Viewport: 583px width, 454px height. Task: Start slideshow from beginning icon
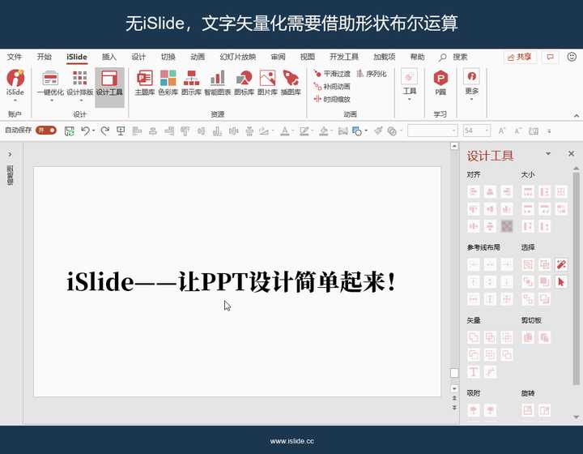pos(121,131)
